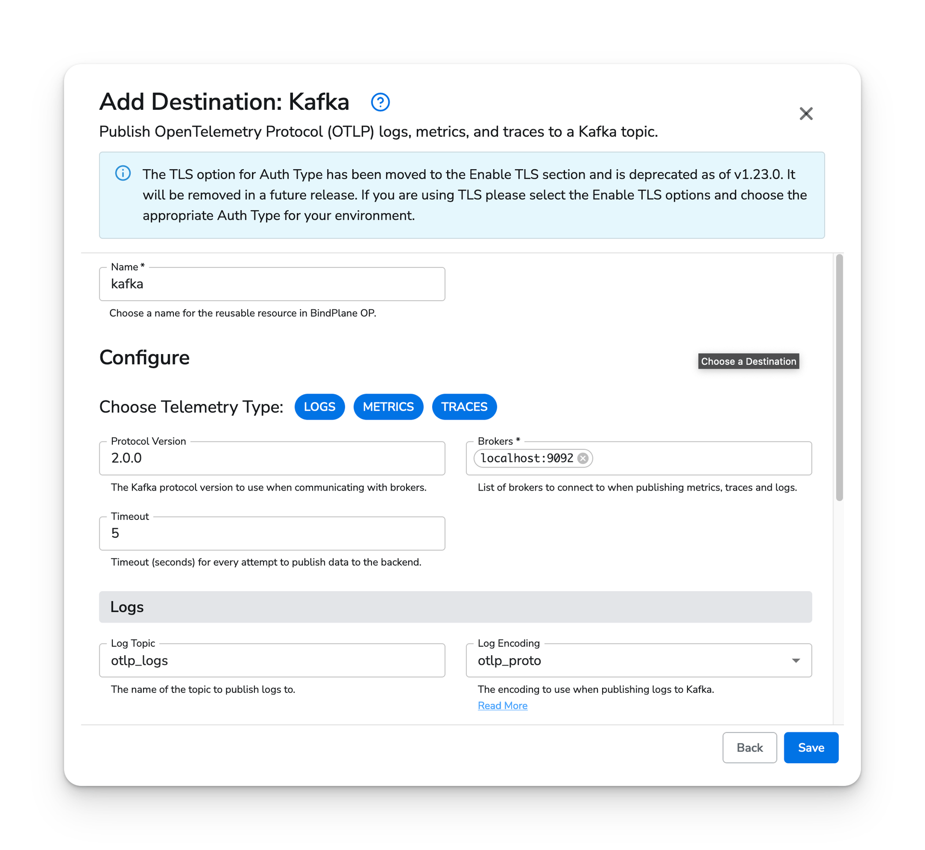The height and width of the screenshot is (850, 925).
Task: Toggle METRICS telemetry type selection
Action: [388, 407]
